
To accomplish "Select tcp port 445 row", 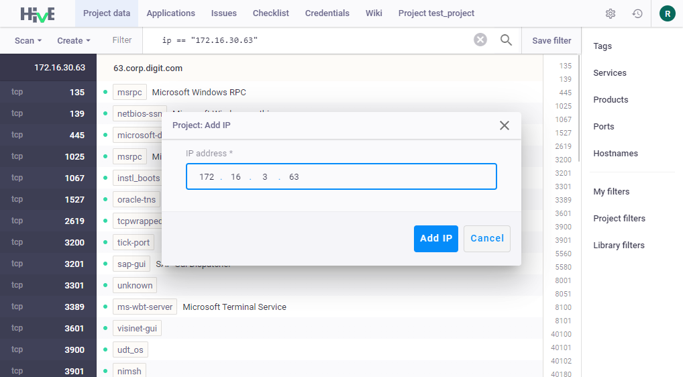I will (48, 135).
